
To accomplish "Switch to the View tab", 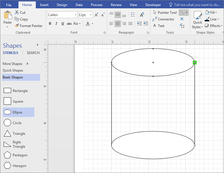I will pyautogui.click(x=133, y=5).
